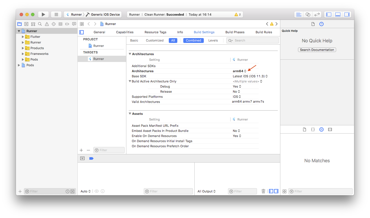The height and width of the screenshot is (218, 370).
Task: Expand the Products folder
Action: click(x=23, y=48)
